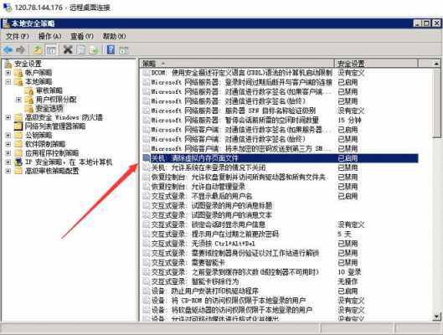The image size is (443, 335).
Task: Open the 操作(A) menu
Action: coord(49,36)
